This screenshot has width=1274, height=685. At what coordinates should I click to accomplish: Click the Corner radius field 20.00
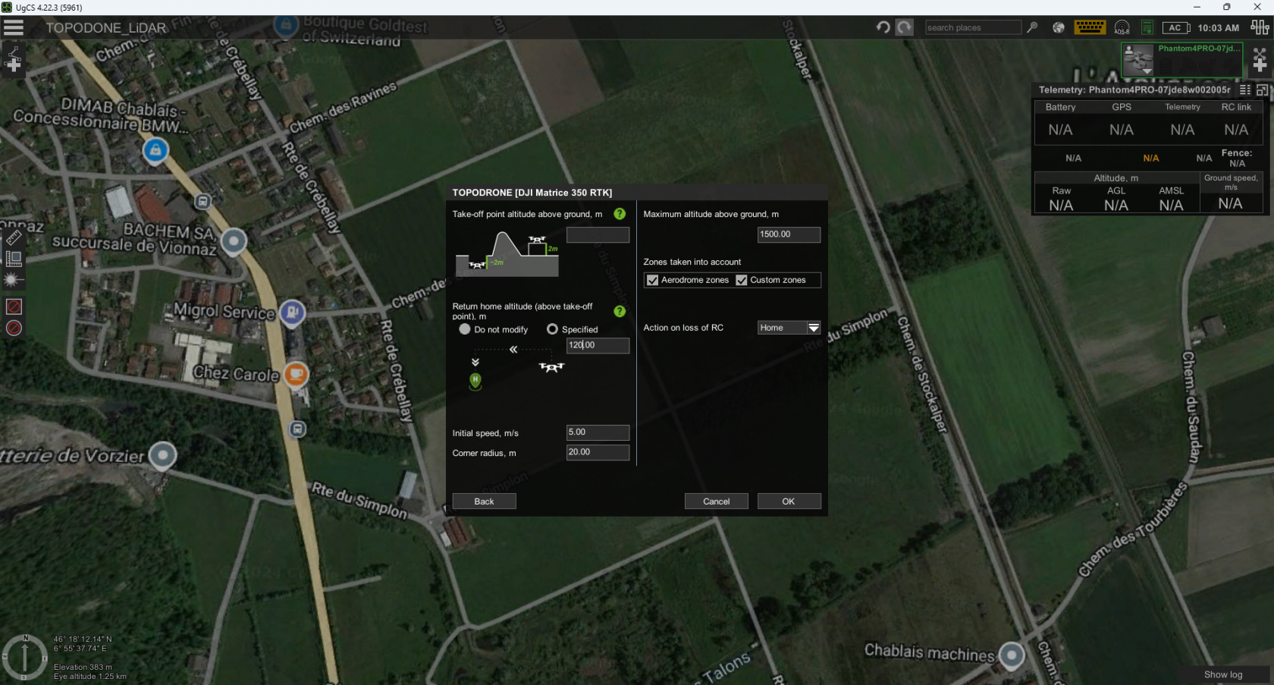[x=598, y=452]
